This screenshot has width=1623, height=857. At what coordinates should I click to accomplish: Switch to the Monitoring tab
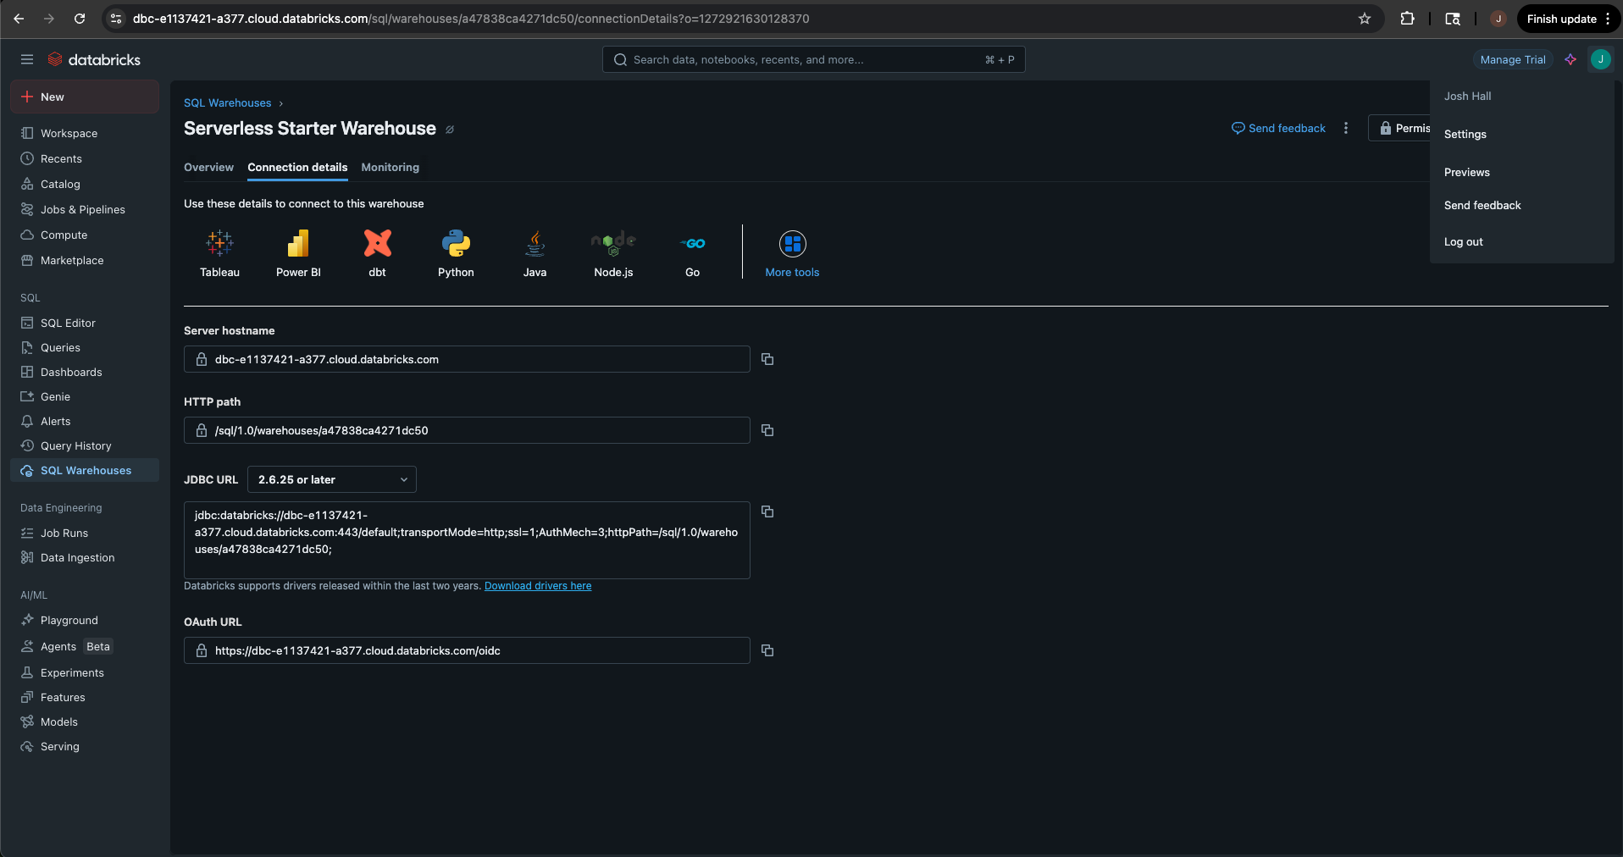point(390,167)
